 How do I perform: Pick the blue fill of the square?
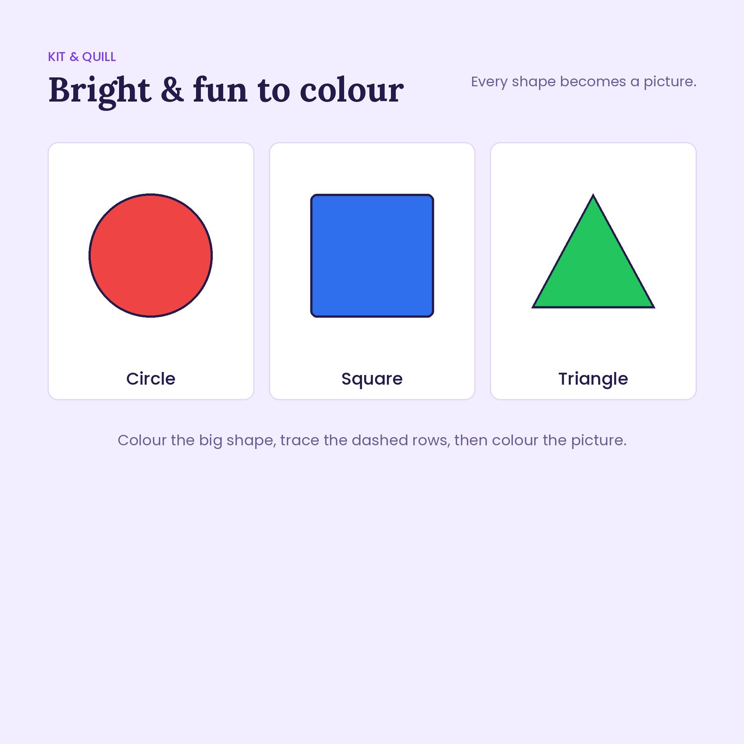372,255
